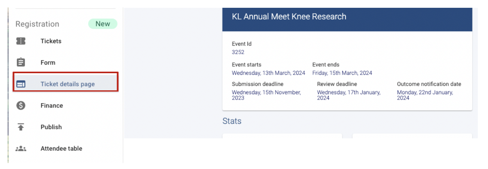Click the Finance dollar icon
488x169 pixels.
point(21,106)
